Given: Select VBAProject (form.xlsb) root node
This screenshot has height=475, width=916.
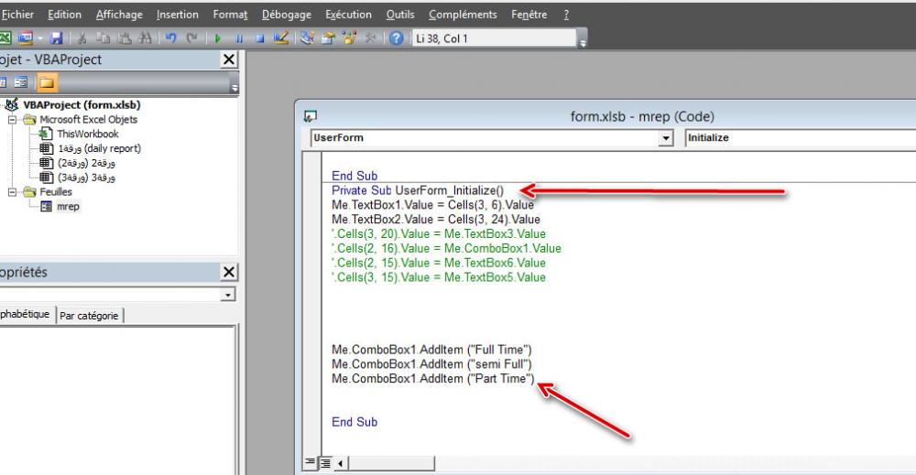Looking at the screenshot, I should tap(82, 105).
